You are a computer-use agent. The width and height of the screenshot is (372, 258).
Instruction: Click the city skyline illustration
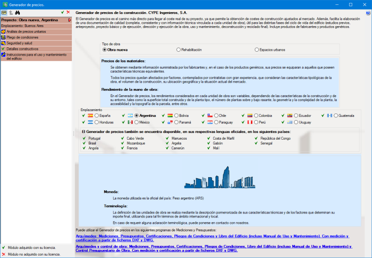click(x=220, y=177)
